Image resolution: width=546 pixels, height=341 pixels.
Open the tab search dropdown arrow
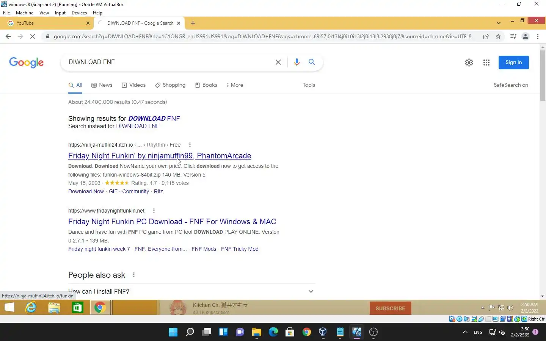click(498, 23)
